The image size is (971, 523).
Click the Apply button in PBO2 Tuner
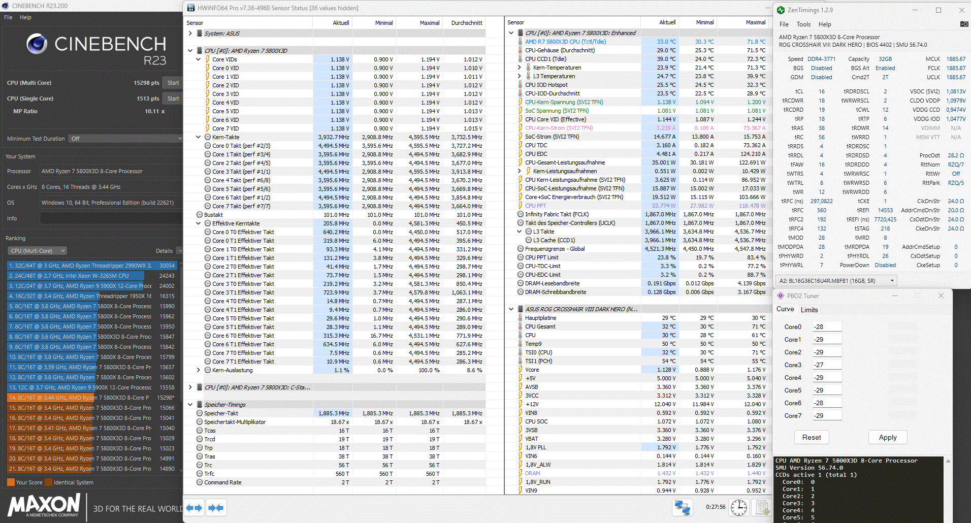tap(888, 437)
